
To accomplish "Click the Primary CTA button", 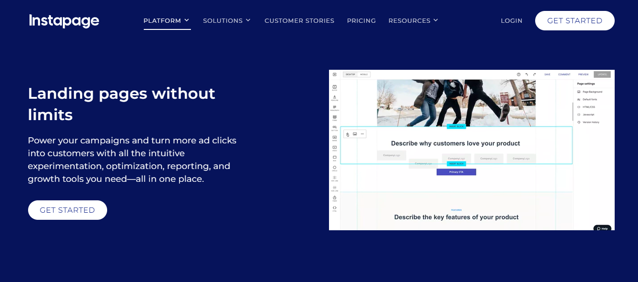I will (456, 172).
